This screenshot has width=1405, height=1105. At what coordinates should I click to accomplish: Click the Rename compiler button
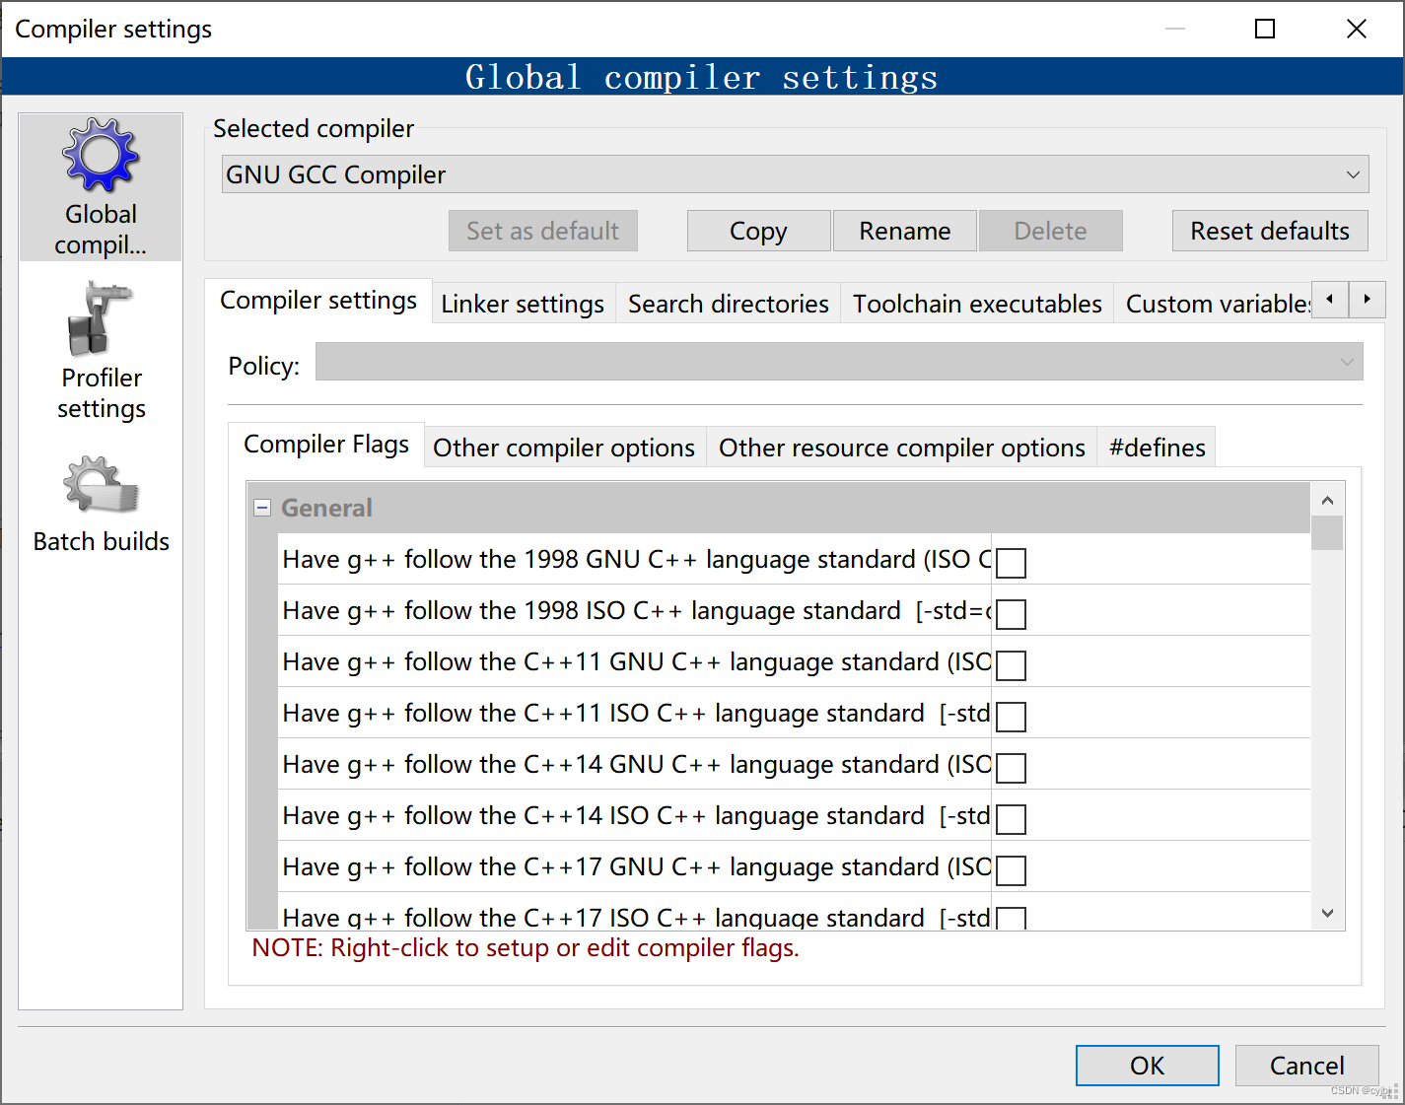pos(905,231)
